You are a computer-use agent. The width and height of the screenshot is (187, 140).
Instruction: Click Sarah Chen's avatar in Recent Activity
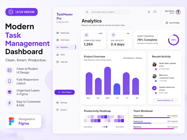click(x=154, y=65)
